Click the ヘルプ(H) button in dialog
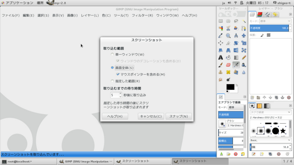 tap(115, 116)
